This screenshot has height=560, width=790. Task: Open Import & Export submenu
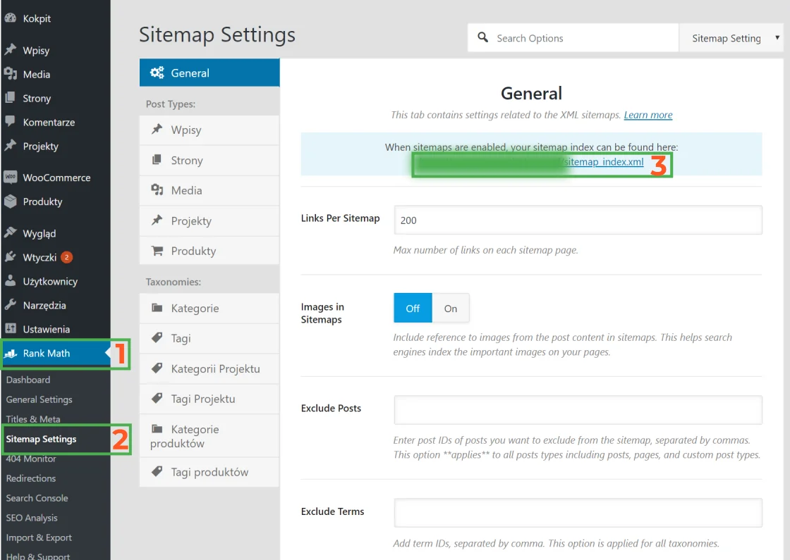click(x=39, y=537)
